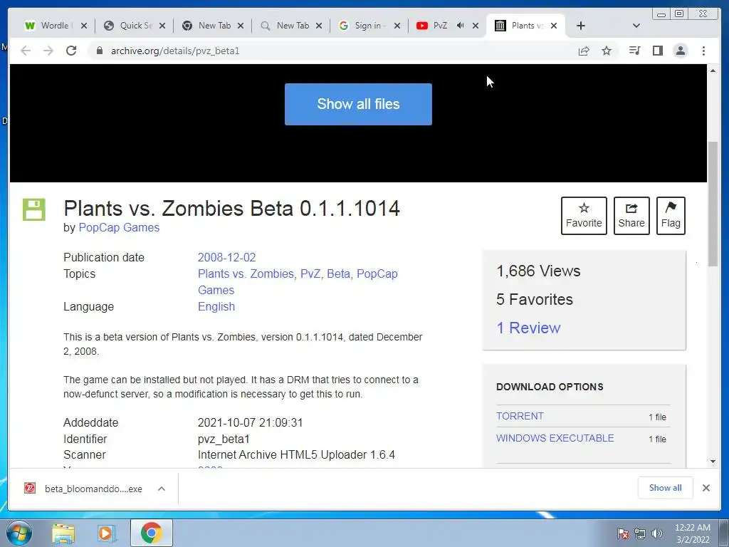Bookmark this page with star icon

coord(607,51)
